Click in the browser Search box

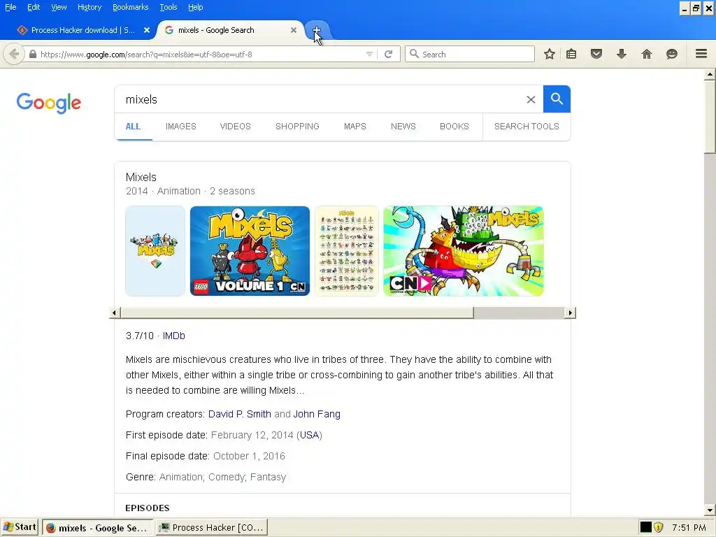(x=469, y=55)
